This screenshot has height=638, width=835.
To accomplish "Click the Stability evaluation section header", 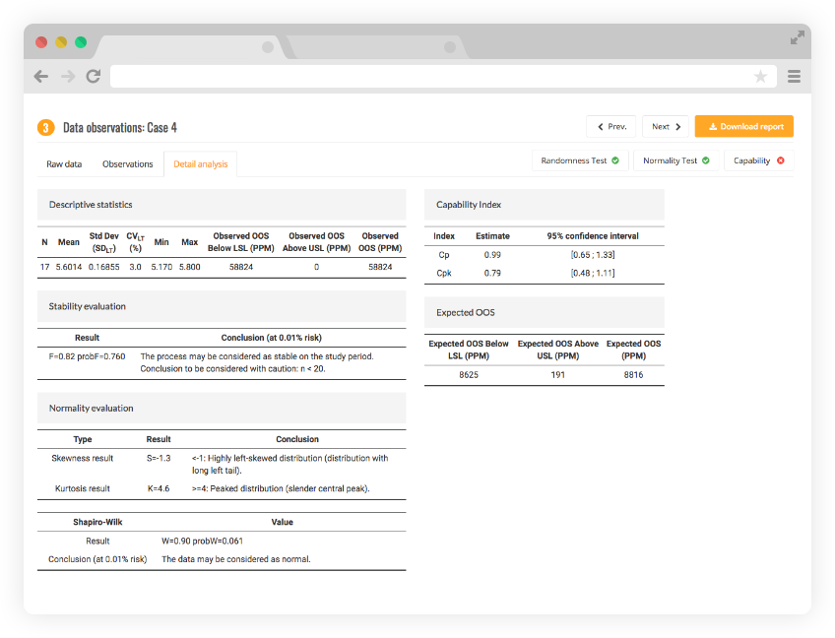I will coord(222,306).
